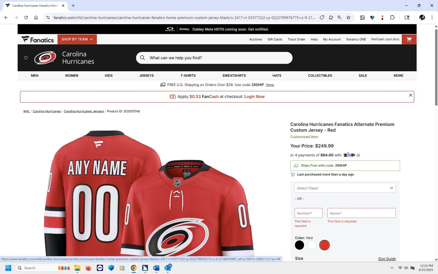Image resolution: width=438 pixels, height=274 pixels.
Task: Click Chrome icon in taskbar
Action: 134,268
